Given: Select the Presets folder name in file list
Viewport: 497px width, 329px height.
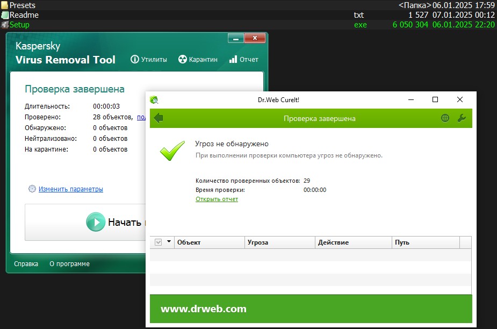Looking at the screenshot, I should point(23,5).
